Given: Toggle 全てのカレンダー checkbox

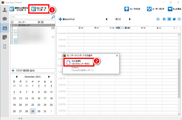Looking at the screenshot, I should pyautogui.click(x=12, y=25).
